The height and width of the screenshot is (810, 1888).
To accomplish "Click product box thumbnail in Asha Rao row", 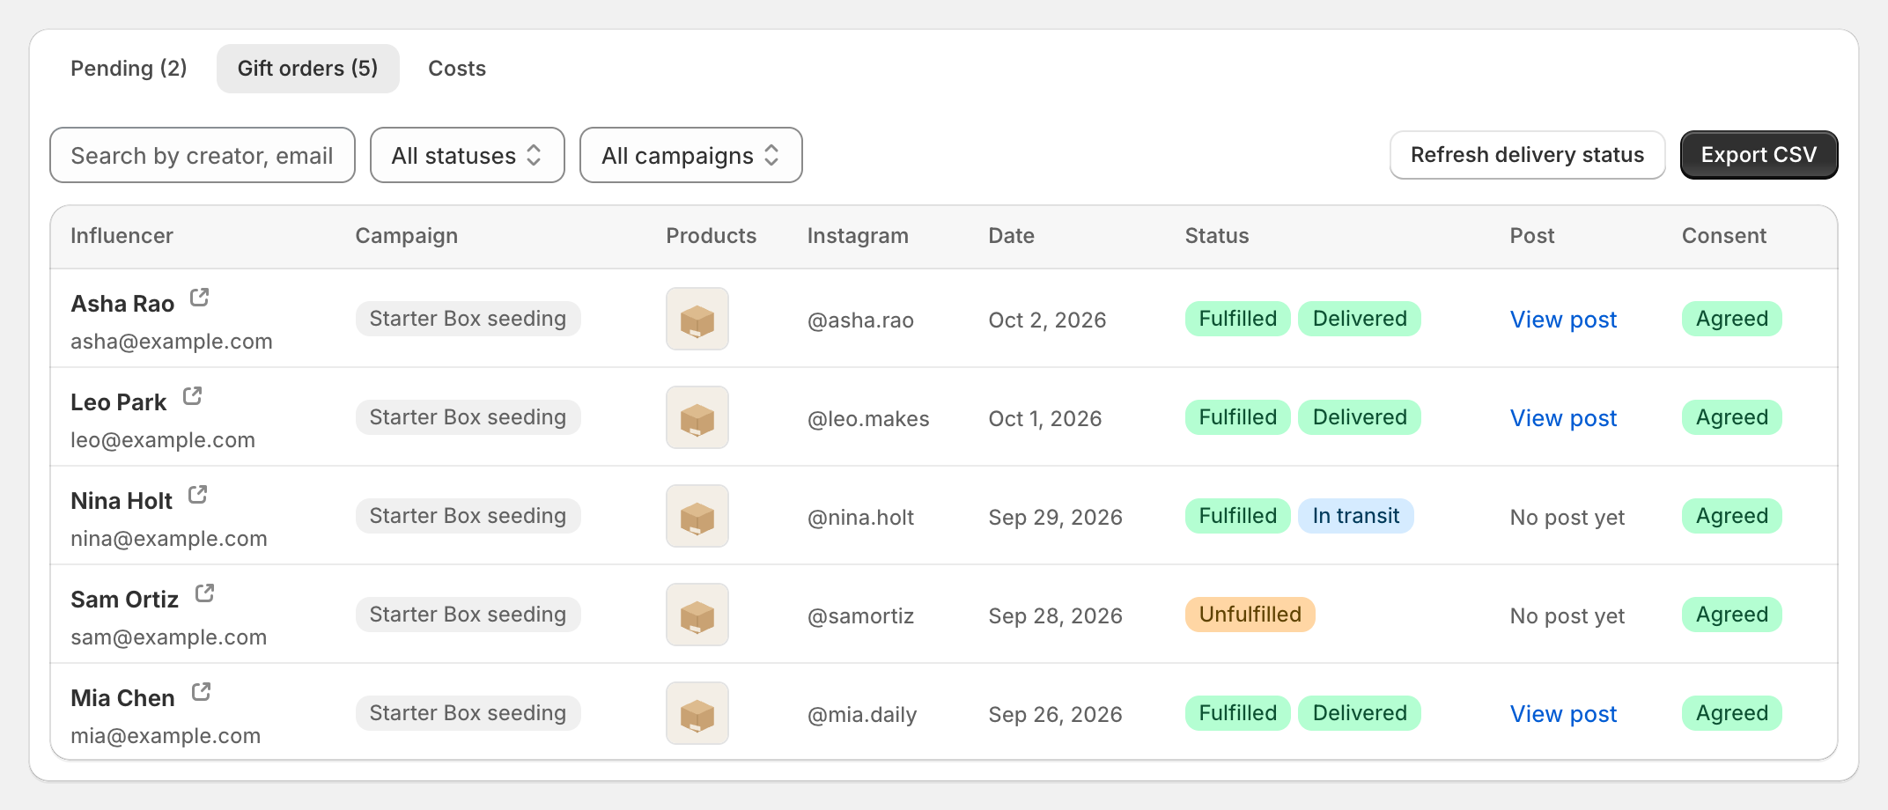I will pos(697,319).
